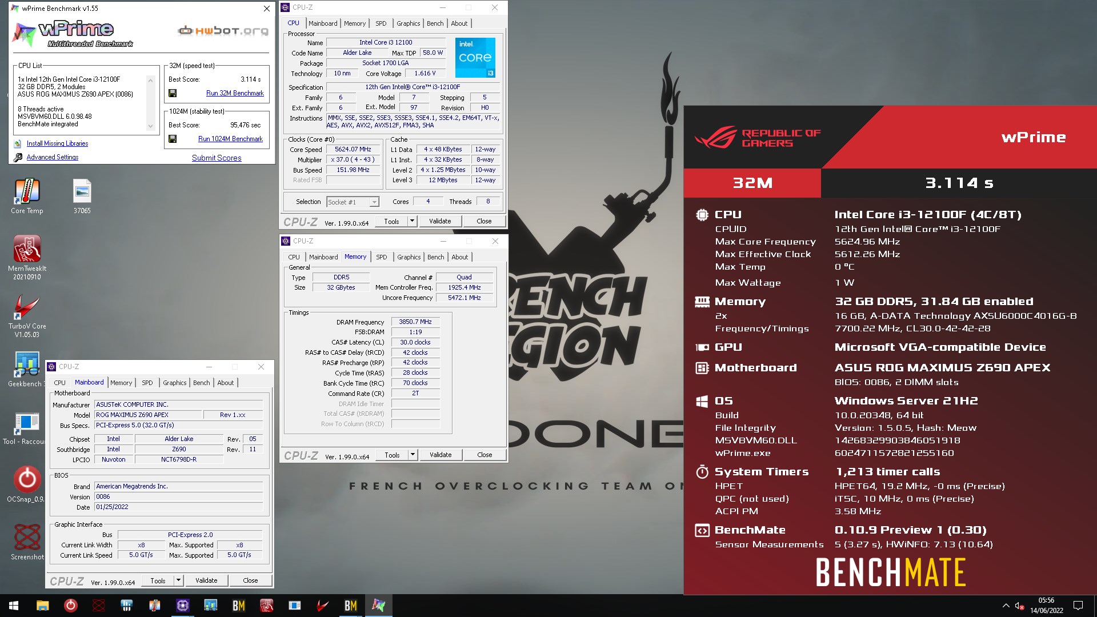Click Close button in Mainboard CPU-Z window
Viewport: 1097px width, 617px height.
[250, 580]
